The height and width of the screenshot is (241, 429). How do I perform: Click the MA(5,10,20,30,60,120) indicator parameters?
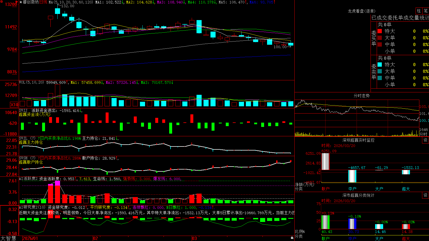[71, 2]
